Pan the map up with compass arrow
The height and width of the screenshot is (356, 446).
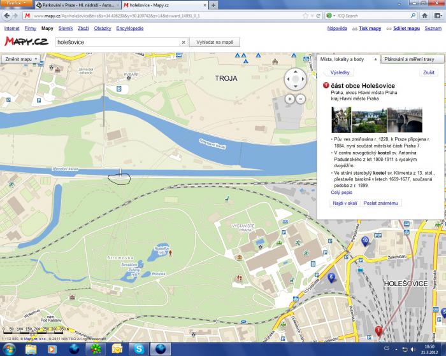[x=294, y=72]
